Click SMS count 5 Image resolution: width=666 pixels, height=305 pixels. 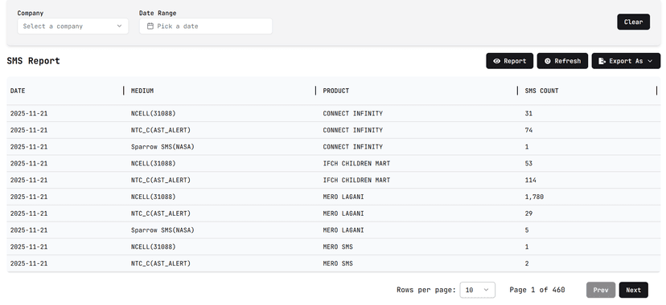pyautogui.click(x=527, y=230)
